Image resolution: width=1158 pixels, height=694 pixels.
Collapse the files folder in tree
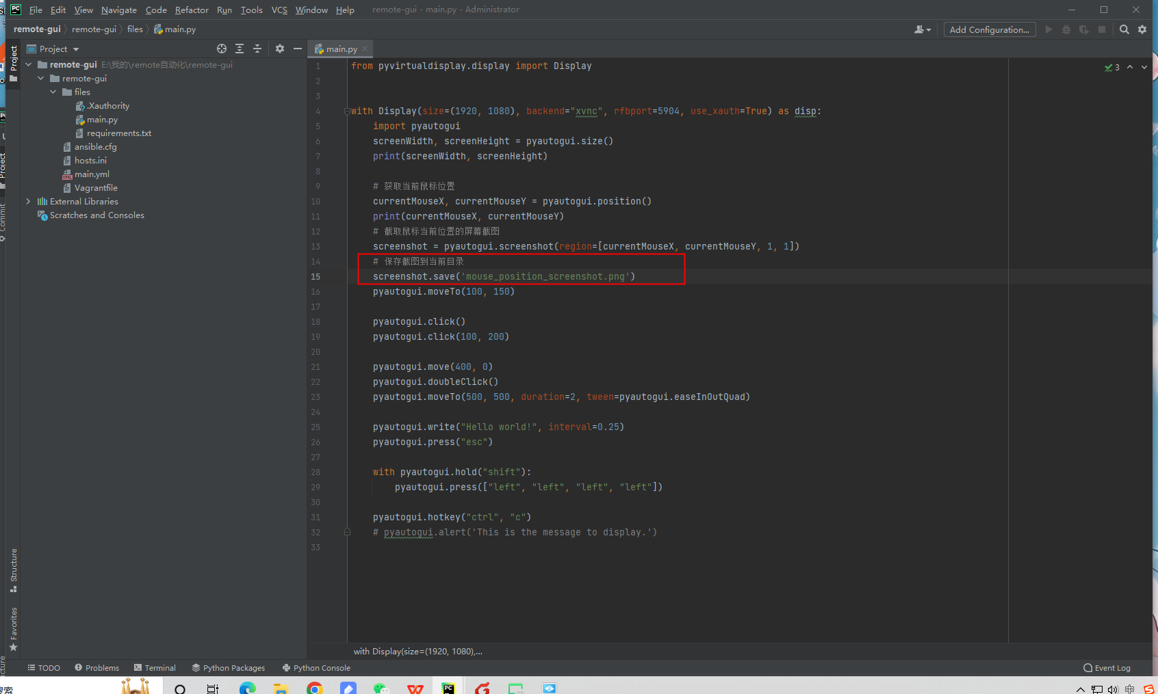[53, 92]
